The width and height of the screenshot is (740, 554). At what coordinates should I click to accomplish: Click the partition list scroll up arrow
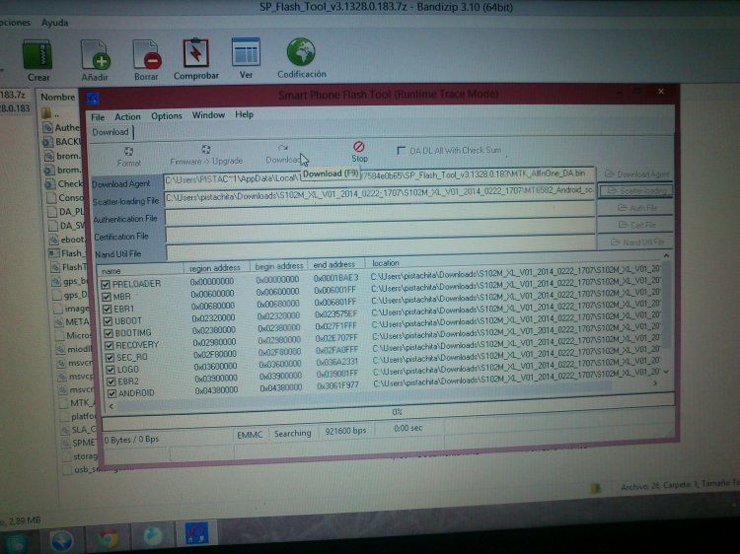pos(666,255)
